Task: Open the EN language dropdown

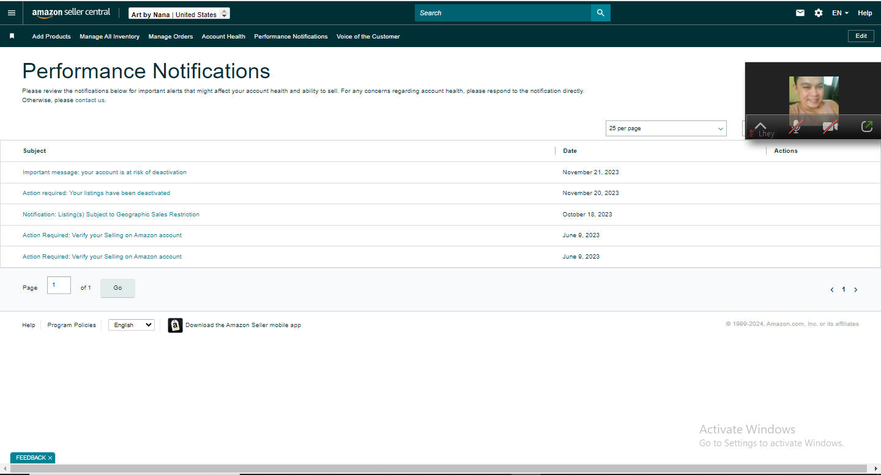Action: coord(840,13)
